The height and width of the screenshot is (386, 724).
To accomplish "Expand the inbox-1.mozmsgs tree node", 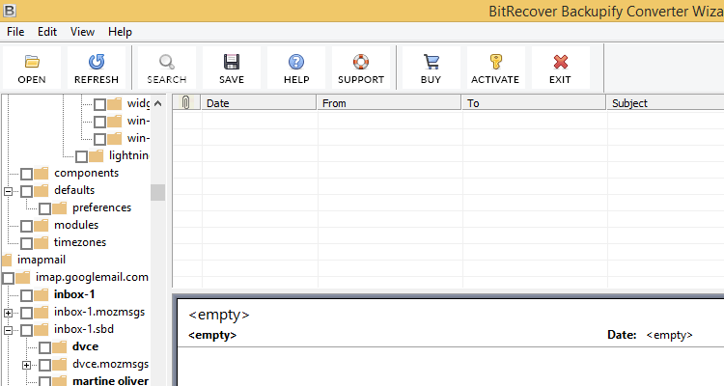I will [8, 313].
